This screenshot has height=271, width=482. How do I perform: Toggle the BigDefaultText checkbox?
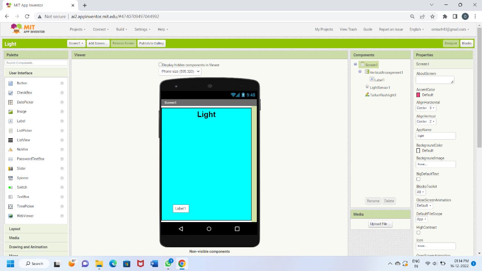[418, 179]
